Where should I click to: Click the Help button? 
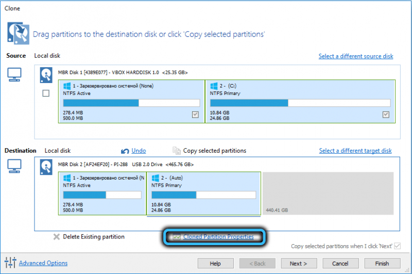215,264
